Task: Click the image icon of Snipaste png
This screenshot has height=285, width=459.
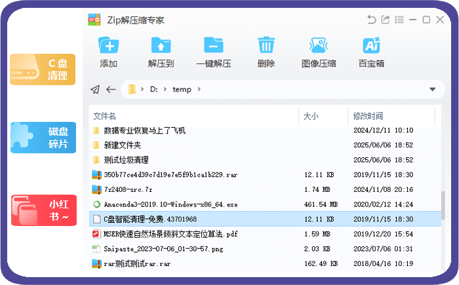Action: [x=96, y=249]
